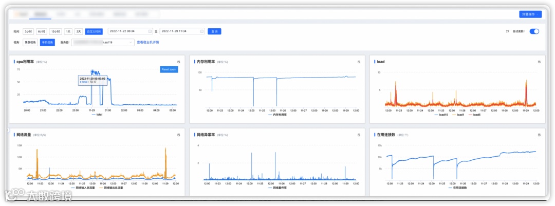Click the start date field 2022-11-22 08:34
The width and height of the screenshot is (555, 206).
(130, 31)
